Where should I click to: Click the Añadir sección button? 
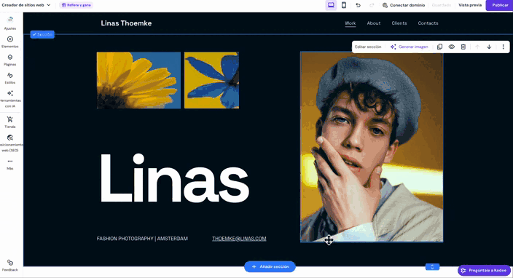[x=270, y=266]
